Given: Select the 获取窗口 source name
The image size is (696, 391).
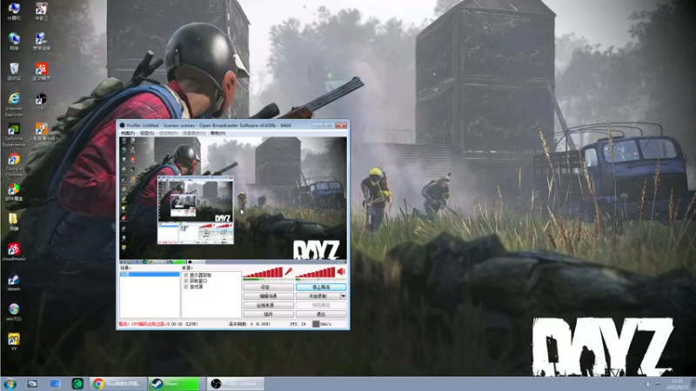Looking at the screenshot, I should 198,281.
